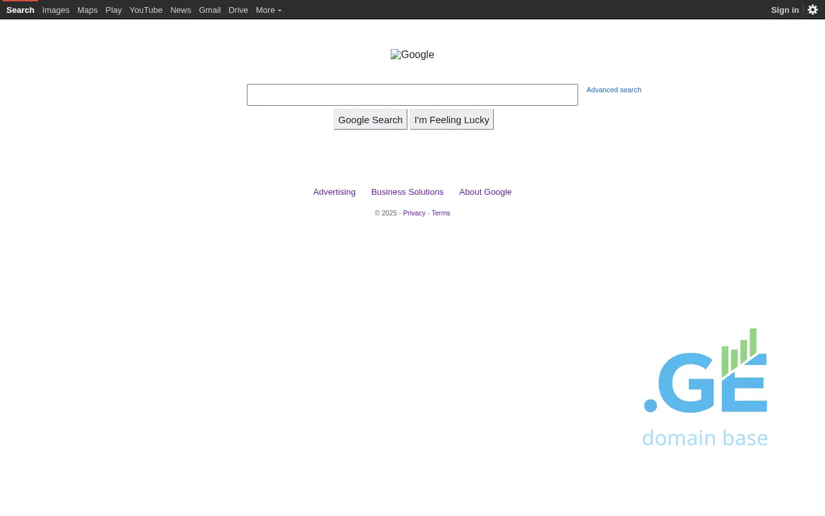Click the Sign in link

click(784, 10)
